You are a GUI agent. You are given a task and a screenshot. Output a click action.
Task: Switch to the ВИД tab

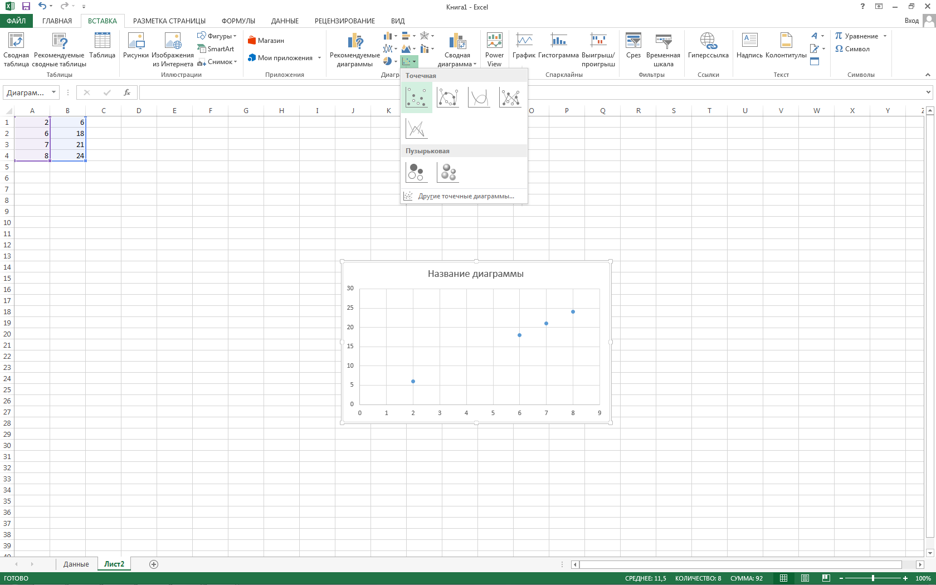click(x=398, y=21)
